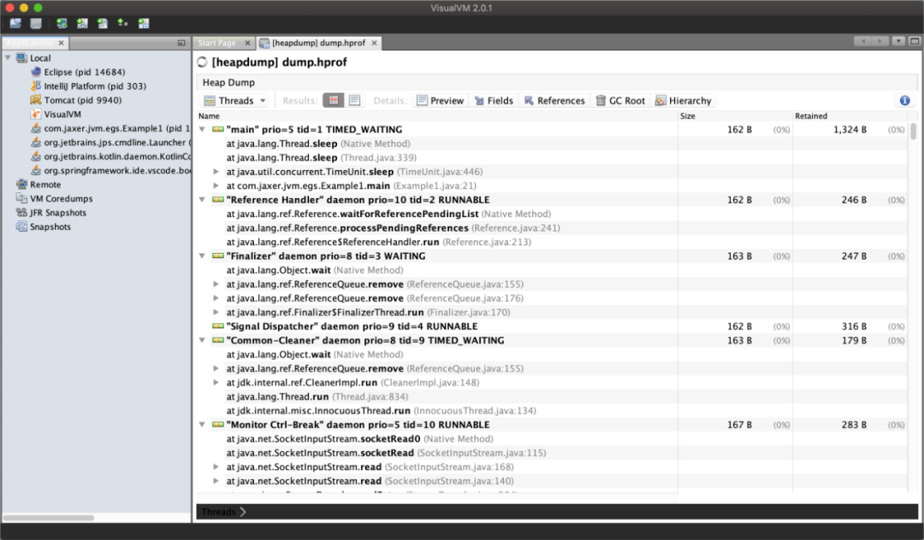Viewport: 924px width, 540px height.
Task: Close the Applications panel tab
Action: click(61, 43)
